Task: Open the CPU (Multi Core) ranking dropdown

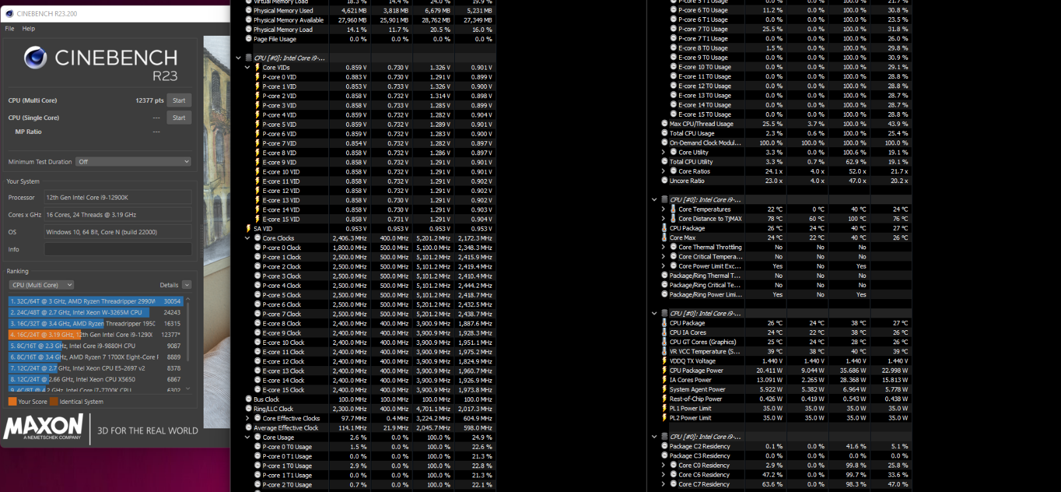Action: tap(42, 285)
